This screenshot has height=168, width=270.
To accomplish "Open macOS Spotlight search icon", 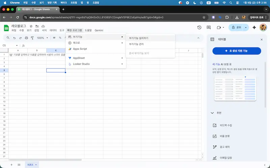I will click(231, 3).
